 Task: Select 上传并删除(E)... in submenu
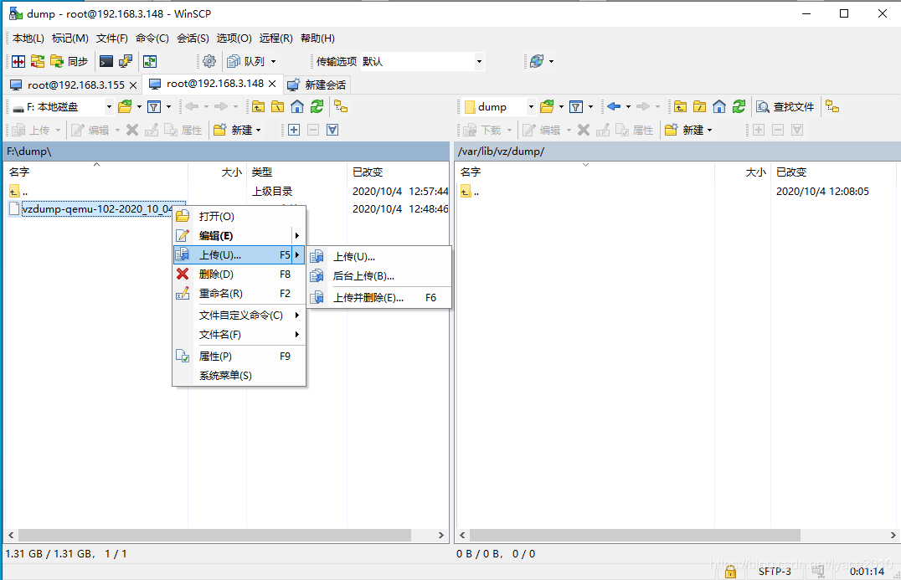(379, 298)
